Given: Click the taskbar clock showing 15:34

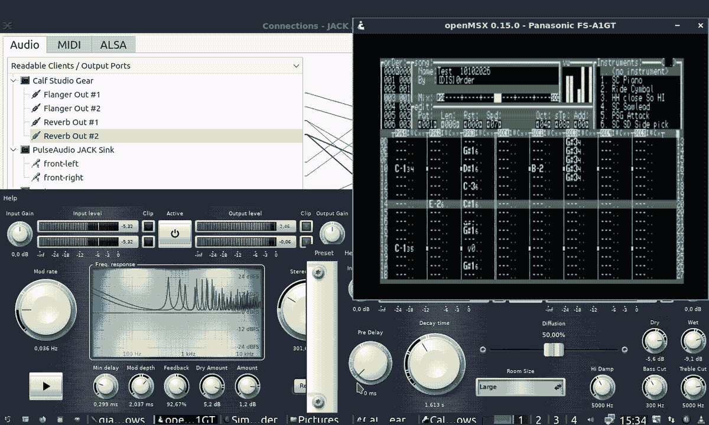Looking at the screenshot, I should [633, 420].
